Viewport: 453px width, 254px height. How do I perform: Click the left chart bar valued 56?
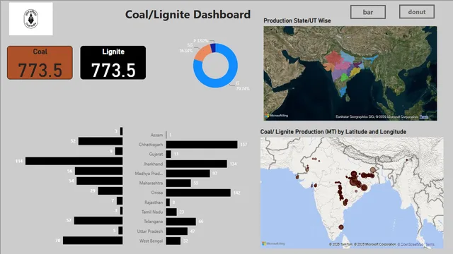tap(99, 171)
